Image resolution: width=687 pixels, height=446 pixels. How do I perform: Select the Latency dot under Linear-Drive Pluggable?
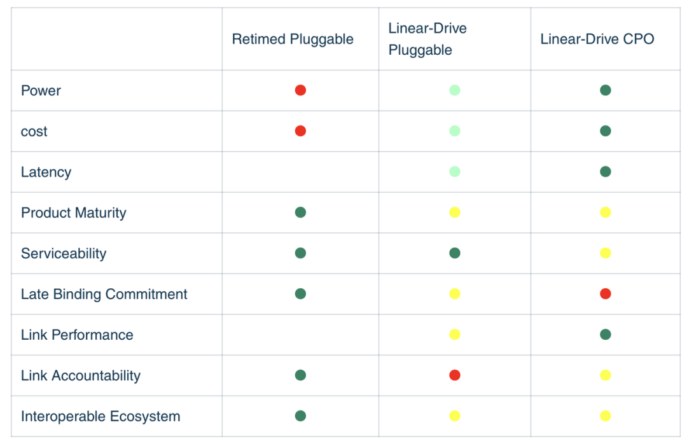click(x=454, y=172)
